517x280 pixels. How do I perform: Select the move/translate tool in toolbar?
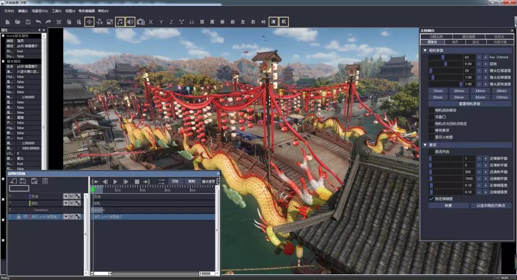tap(89, 22)
